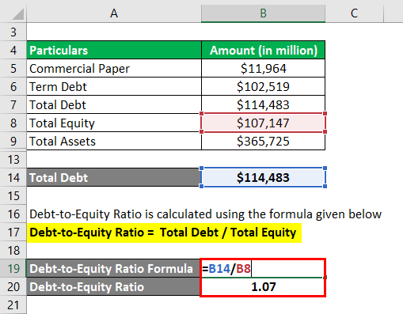Select the gray Total Debt cell in row 14
403x314 pixels.
coord(114,177)
